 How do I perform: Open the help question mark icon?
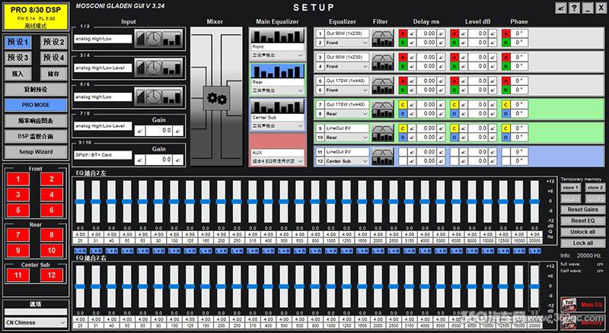point(574,8)
